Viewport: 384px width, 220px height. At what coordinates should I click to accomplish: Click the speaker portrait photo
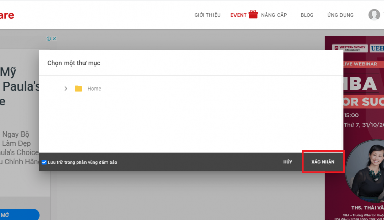365,170
